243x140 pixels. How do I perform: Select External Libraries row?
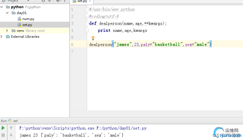click(x=35, y=37)
